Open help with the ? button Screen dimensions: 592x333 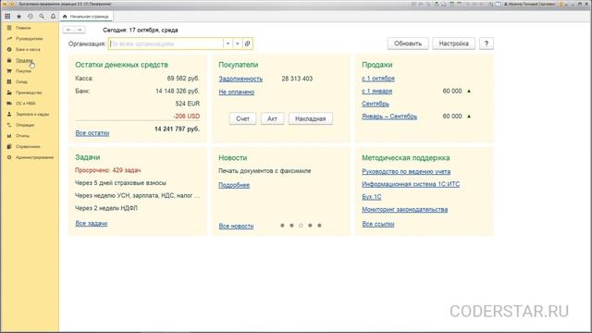(x=487, y=43)
